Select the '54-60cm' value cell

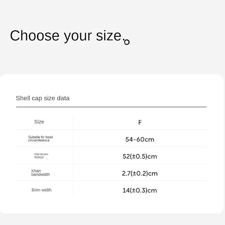click(140, 139)
